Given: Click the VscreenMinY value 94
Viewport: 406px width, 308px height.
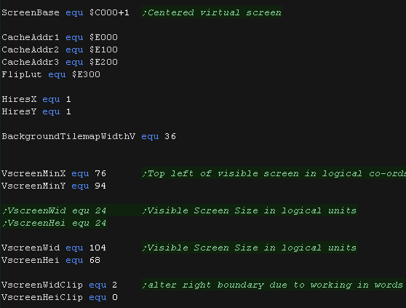Looking at the screenshot, I should (100, 186).
